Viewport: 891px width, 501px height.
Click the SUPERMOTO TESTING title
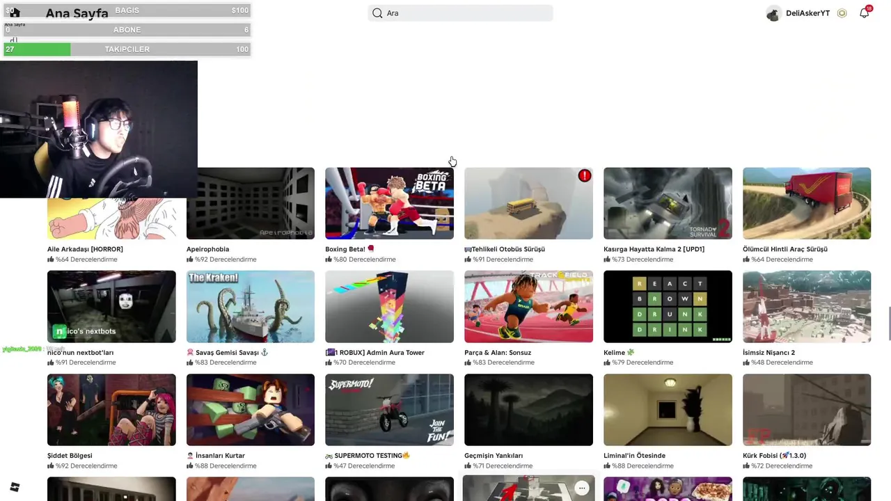click(x=368, y=456)
